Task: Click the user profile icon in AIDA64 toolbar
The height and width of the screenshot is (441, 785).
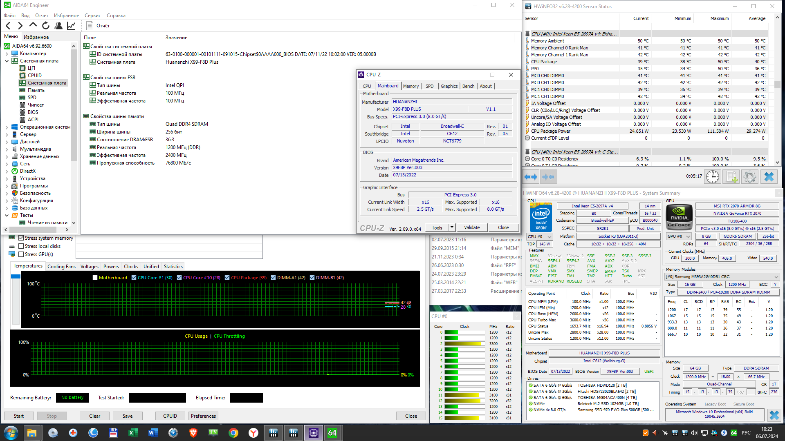Action: pos(58,26)
